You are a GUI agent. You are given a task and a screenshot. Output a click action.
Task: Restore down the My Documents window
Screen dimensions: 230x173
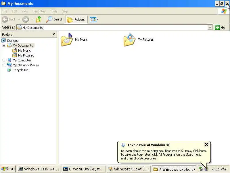pos(222,3)
